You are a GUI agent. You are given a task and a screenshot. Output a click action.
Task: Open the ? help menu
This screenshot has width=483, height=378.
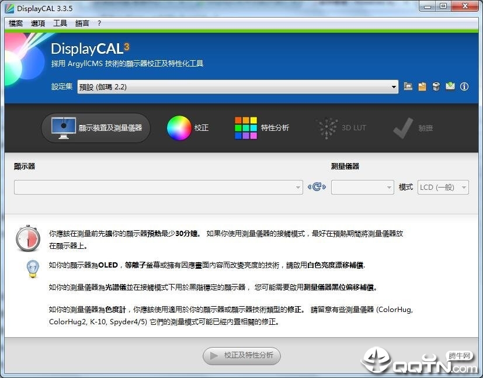pos(99,23)
